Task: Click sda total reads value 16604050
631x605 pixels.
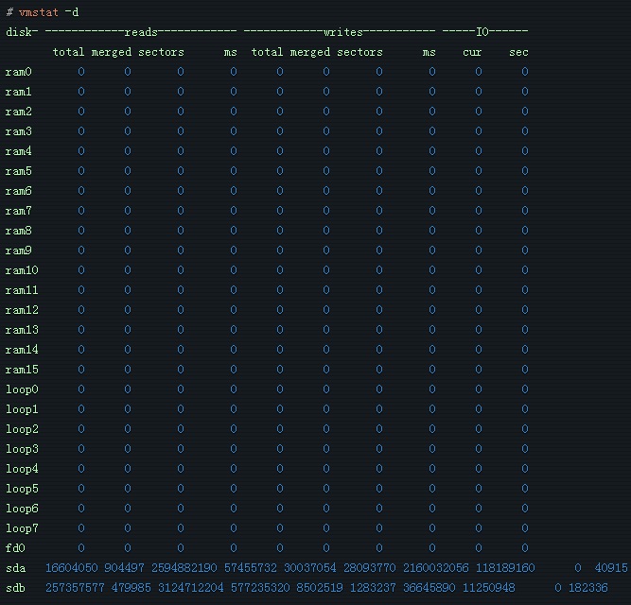Action: click(73, 568)
